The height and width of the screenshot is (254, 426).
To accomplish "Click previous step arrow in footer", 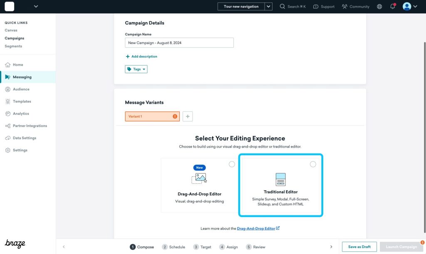I will [x=64, y=247].
